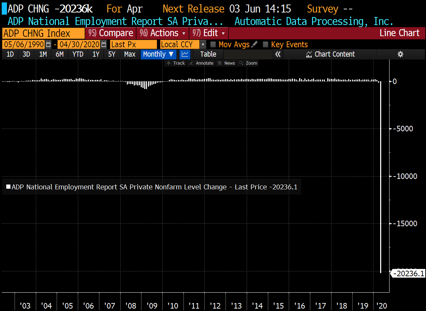Open the end date calendar picker icon
The width and height of the screenshot is (426, 311).
click(104, 44)
